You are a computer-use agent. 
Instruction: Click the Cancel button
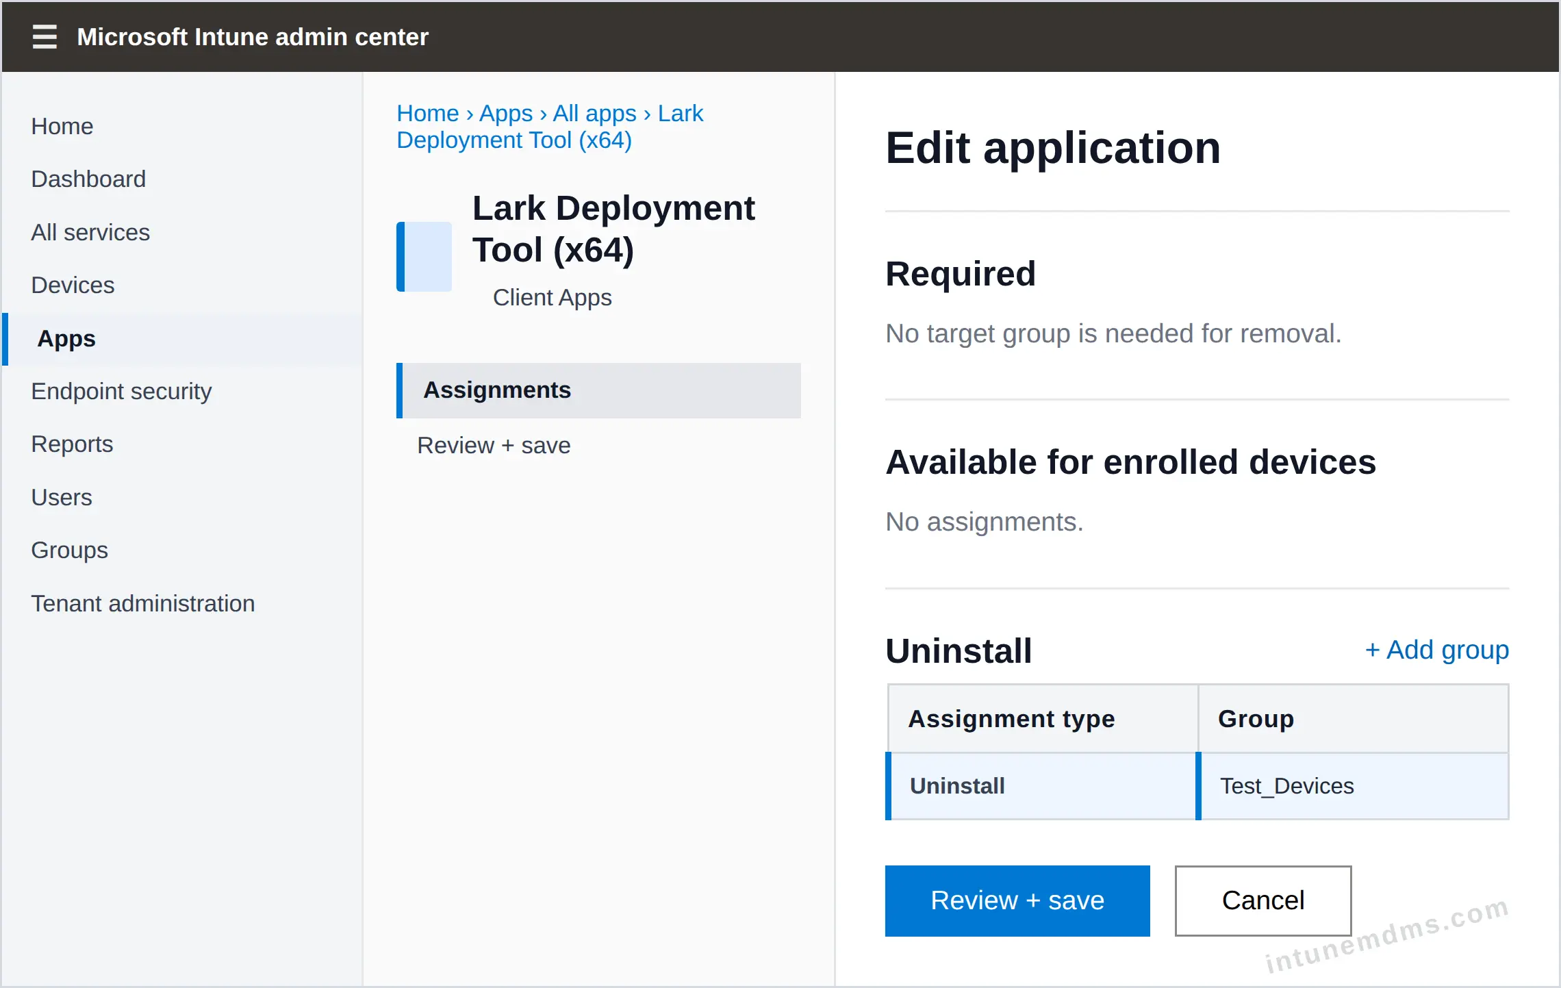[1263, 900]
